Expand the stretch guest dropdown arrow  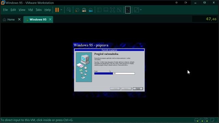(x=141, y=10)
